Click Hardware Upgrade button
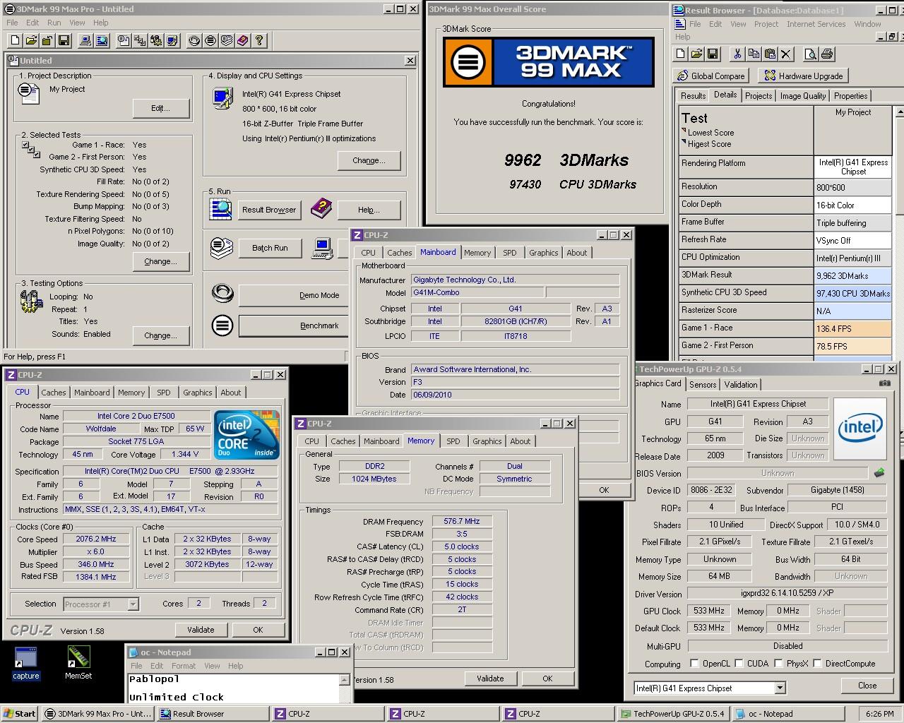 point(804,76)
